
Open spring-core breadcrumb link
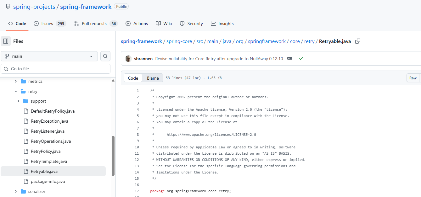179,41
